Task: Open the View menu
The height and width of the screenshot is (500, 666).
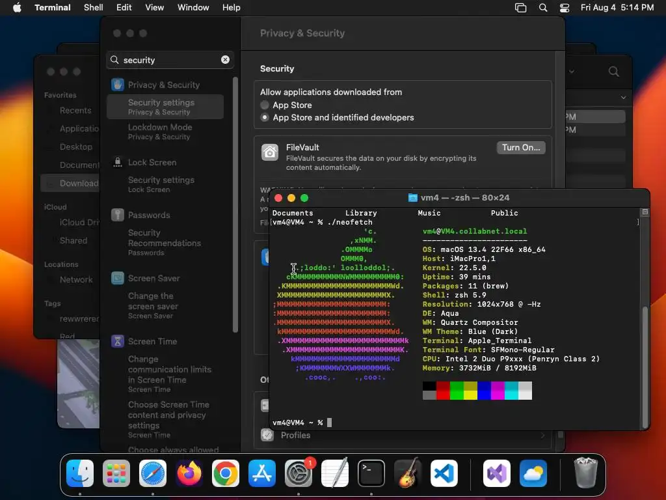Action: point(155,8)
